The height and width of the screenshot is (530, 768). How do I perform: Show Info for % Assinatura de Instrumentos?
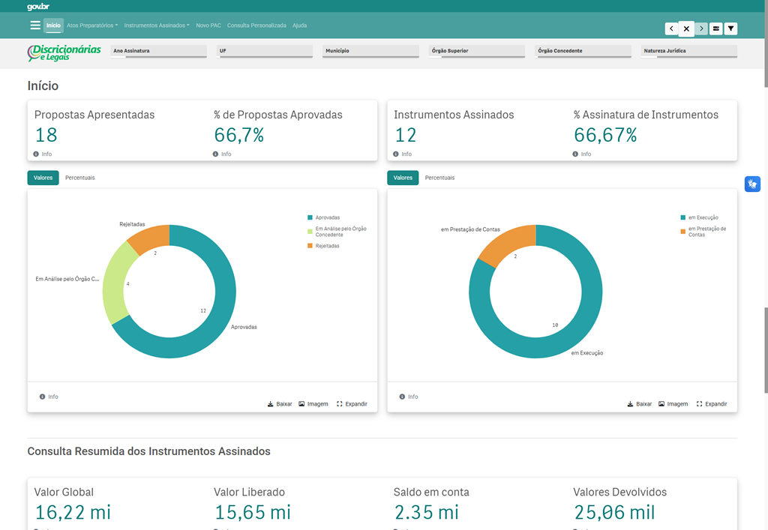582,154
